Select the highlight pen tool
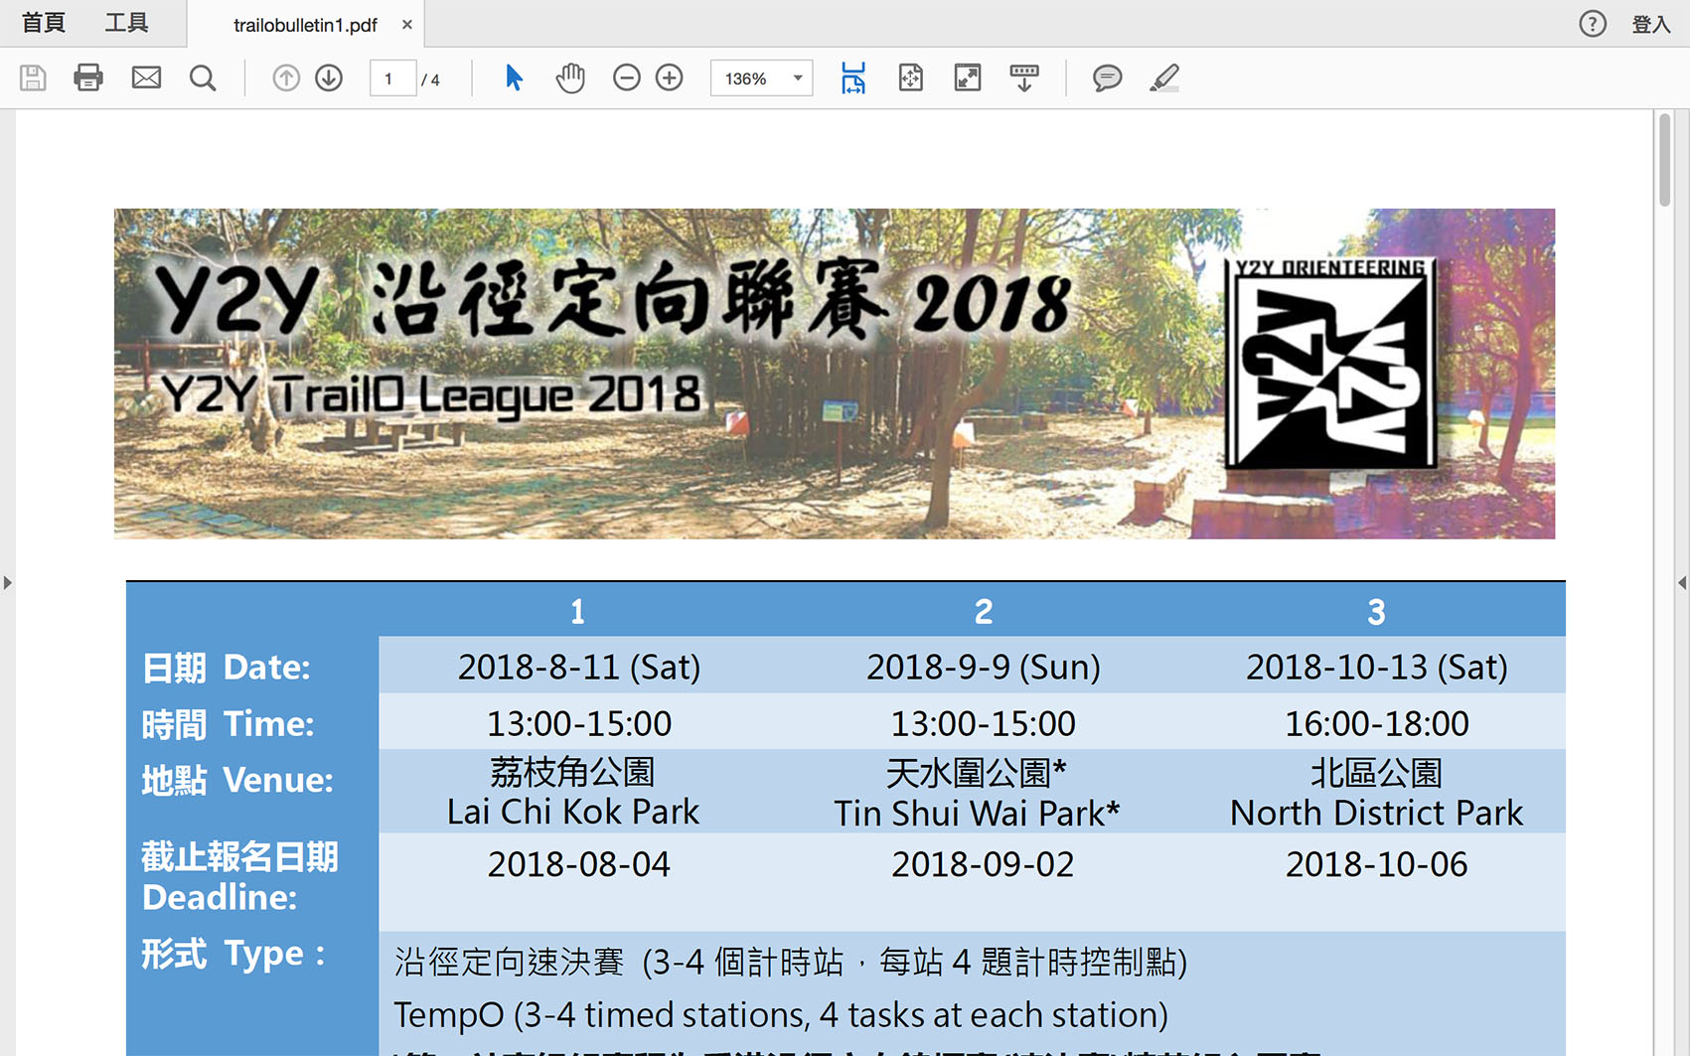The image size is (1690, 1056). tap(1164, 77)
